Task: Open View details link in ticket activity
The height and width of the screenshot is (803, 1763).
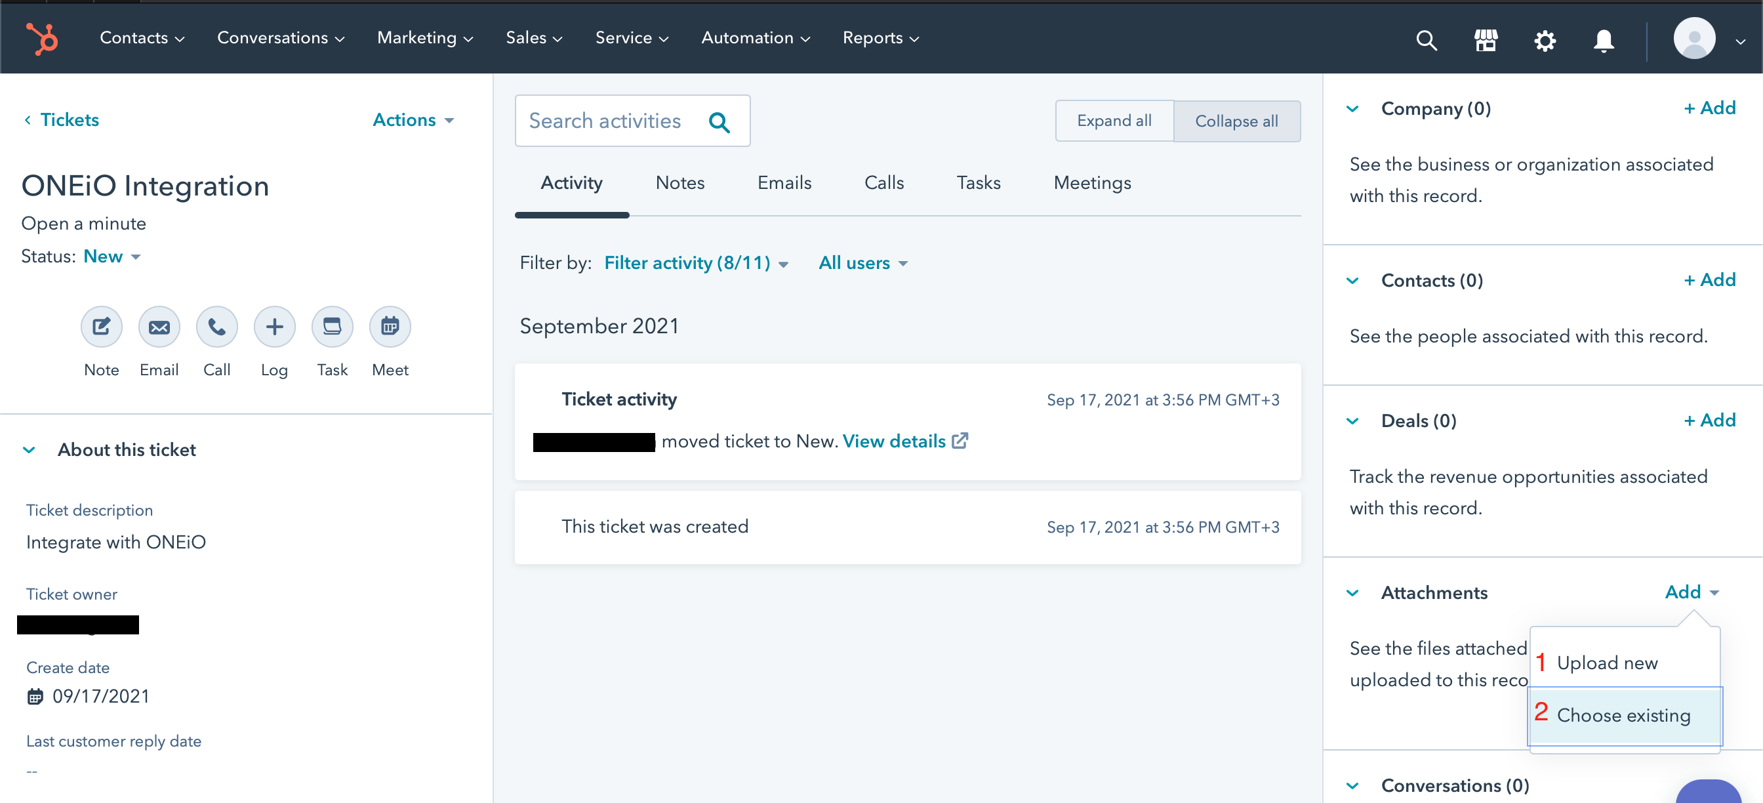Action: (x=894, y=442)
